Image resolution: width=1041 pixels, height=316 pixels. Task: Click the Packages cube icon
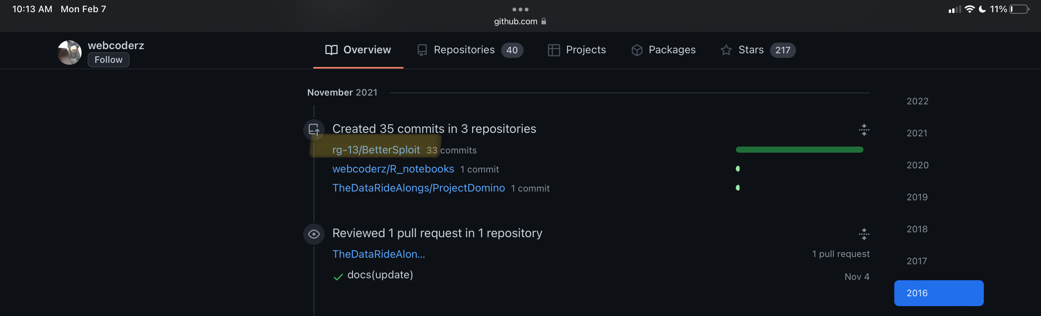(x=637, y=50)
